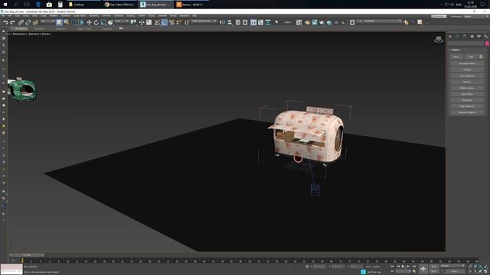Click the Use Pivot Point Center icon
The width and height of the screenshot is (490, 275).
coord(133,22)
